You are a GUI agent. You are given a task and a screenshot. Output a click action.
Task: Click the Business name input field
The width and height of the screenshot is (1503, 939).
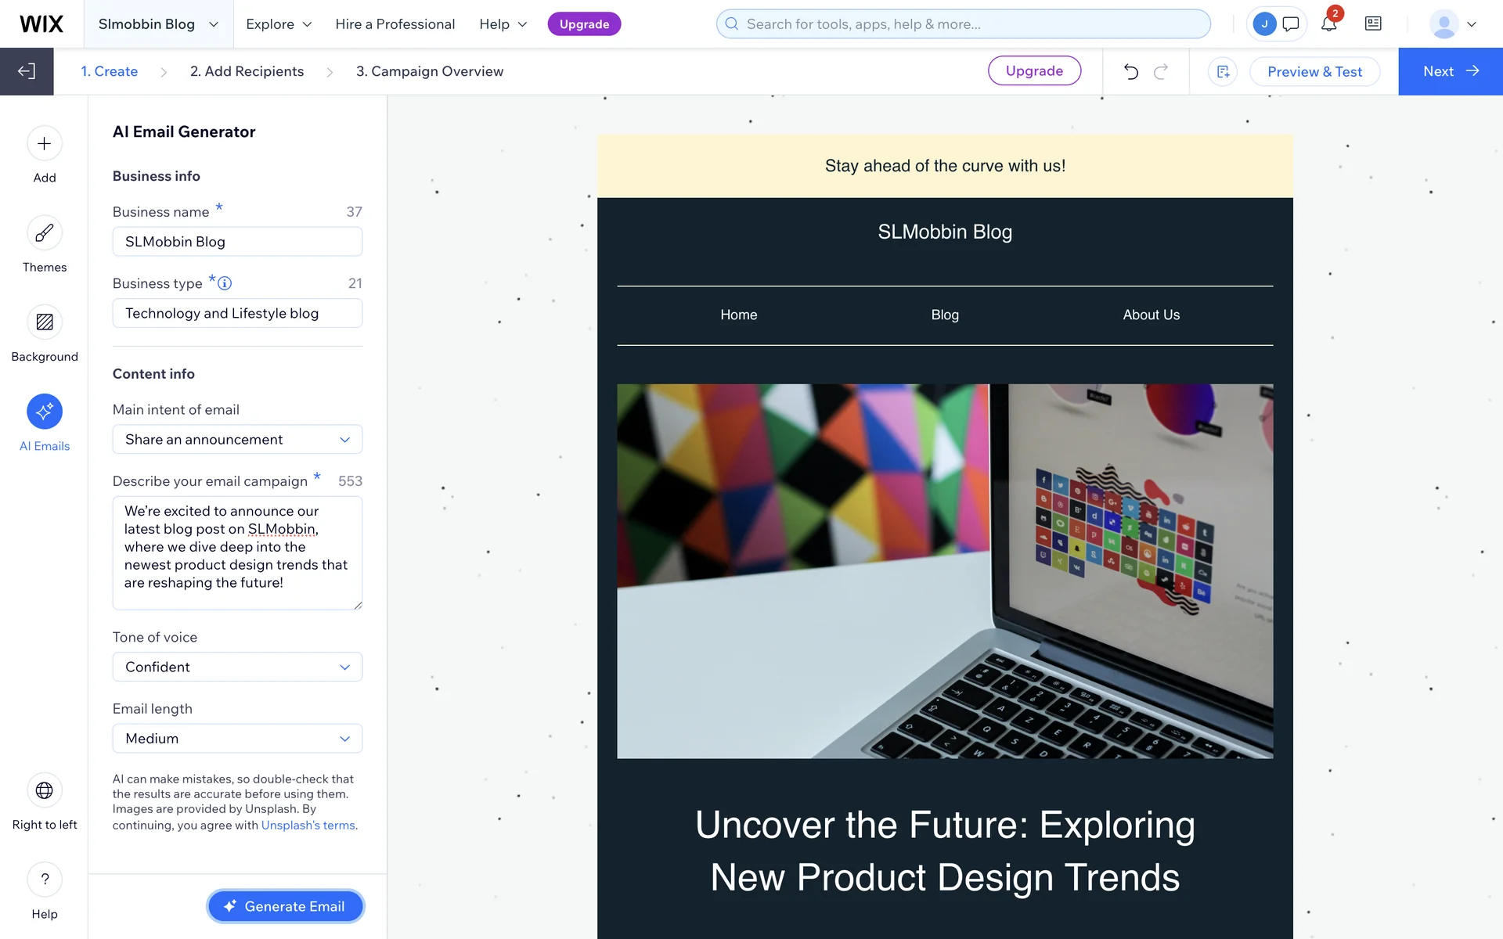tap(237, 242)
